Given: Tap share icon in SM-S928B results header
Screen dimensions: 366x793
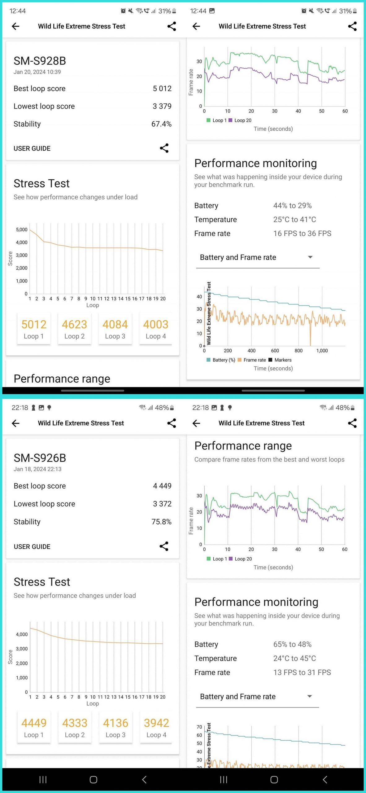Looking at the screenshot, I should pyautogui.click(x=172, y=26).
